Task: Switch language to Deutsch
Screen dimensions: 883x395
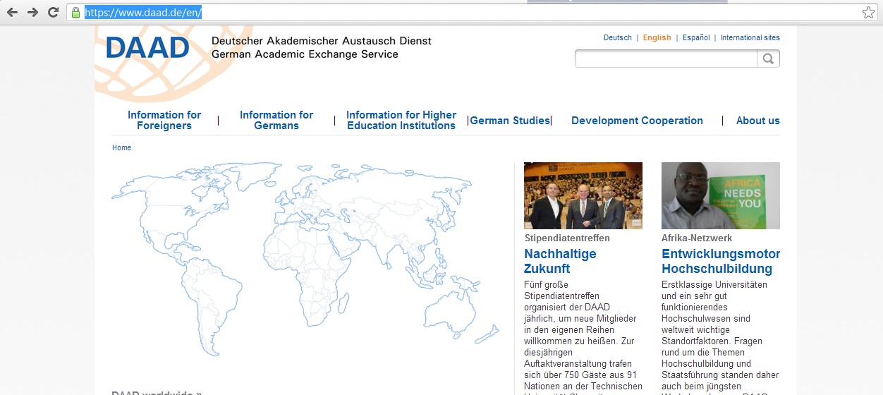Action: (618, 37)
